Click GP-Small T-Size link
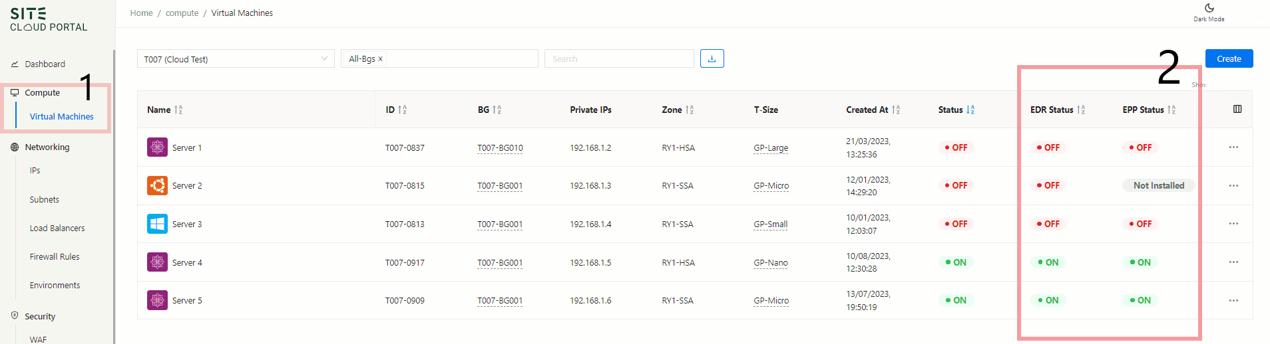1270x344 pixels. (771, 224)
